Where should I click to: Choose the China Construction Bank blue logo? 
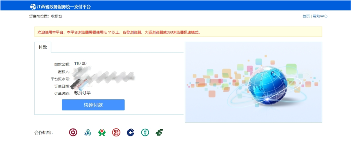(x=130, y=133)
